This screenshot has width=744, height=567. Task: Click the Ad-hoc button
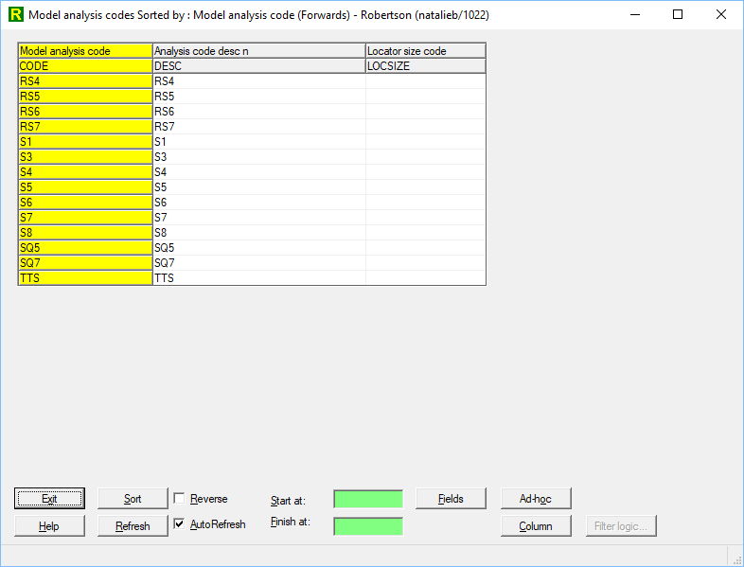536,499
